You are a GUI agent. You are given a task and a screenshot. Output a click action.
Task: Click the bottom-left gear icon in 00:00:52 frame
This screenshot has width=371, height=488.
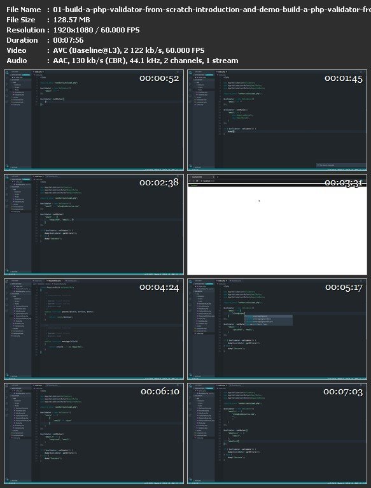point(6,166)
